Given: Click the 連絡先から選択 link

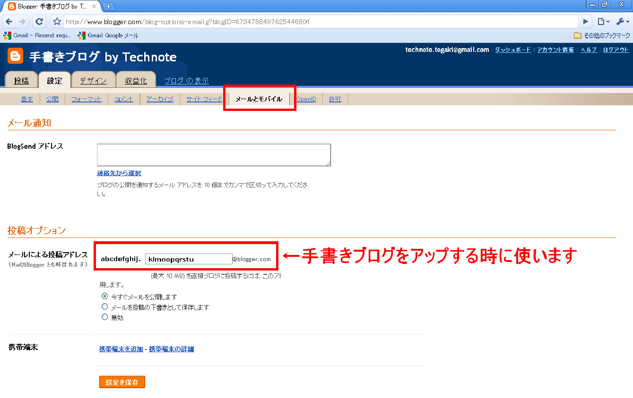Looking at the screenshot, I should tap(119, 173).
